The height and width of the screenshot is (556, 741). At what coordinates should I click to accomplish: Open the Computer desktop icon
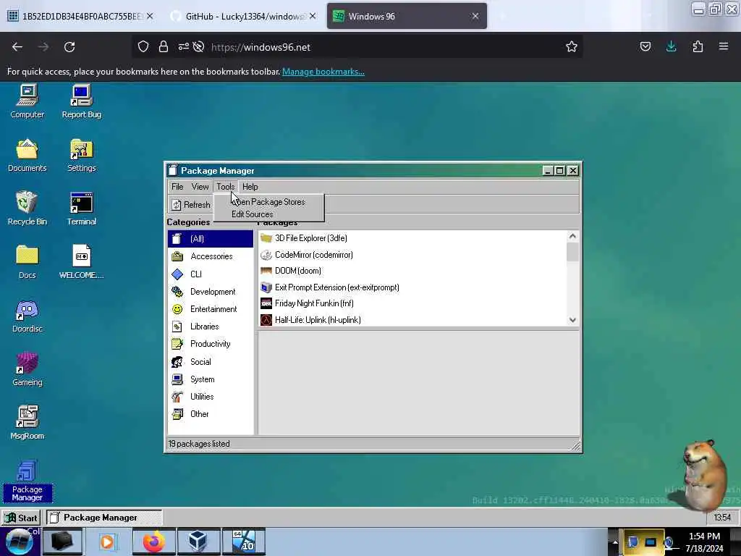[27, 101]
